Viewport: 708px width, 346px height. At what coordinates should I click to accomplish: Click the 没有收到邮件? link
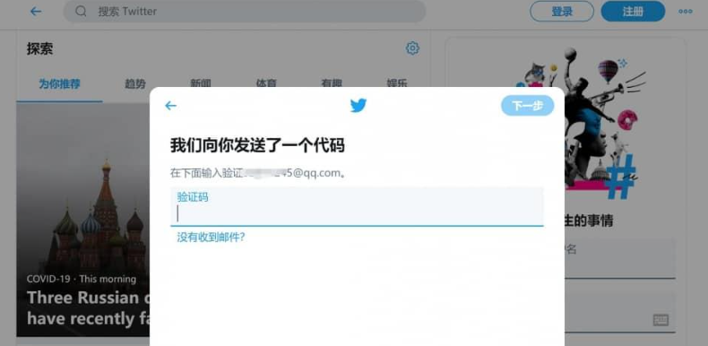pyautogui.click(x=211, y=238)
